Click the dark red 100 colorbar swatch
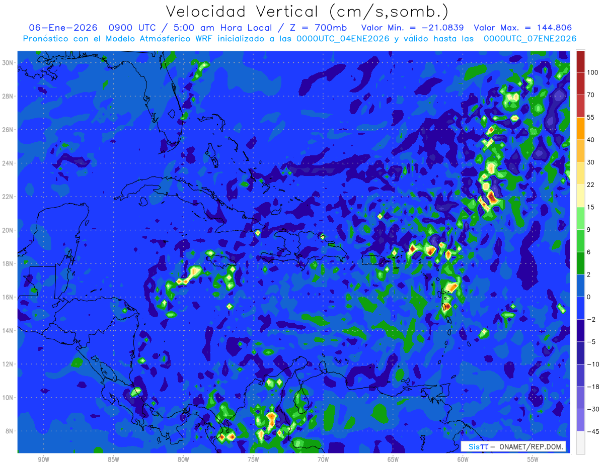The height and width of the screenshot is (466, 604). click(x=580, y=61)
